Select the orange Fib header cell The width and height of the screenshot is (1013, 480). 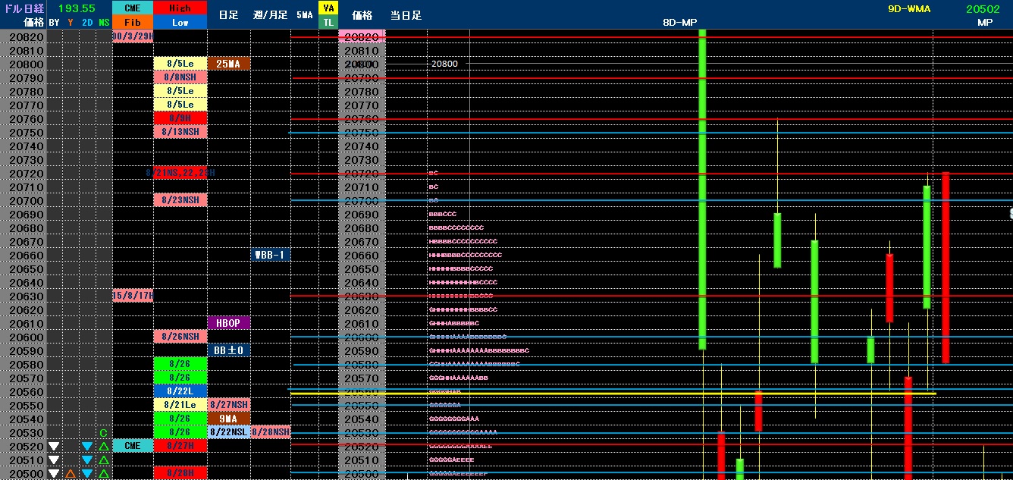tap(133, 22)
